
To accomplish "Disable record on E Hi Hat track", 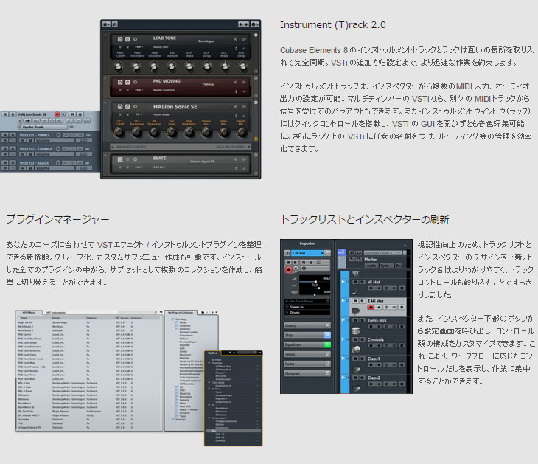I will (371, 307).
